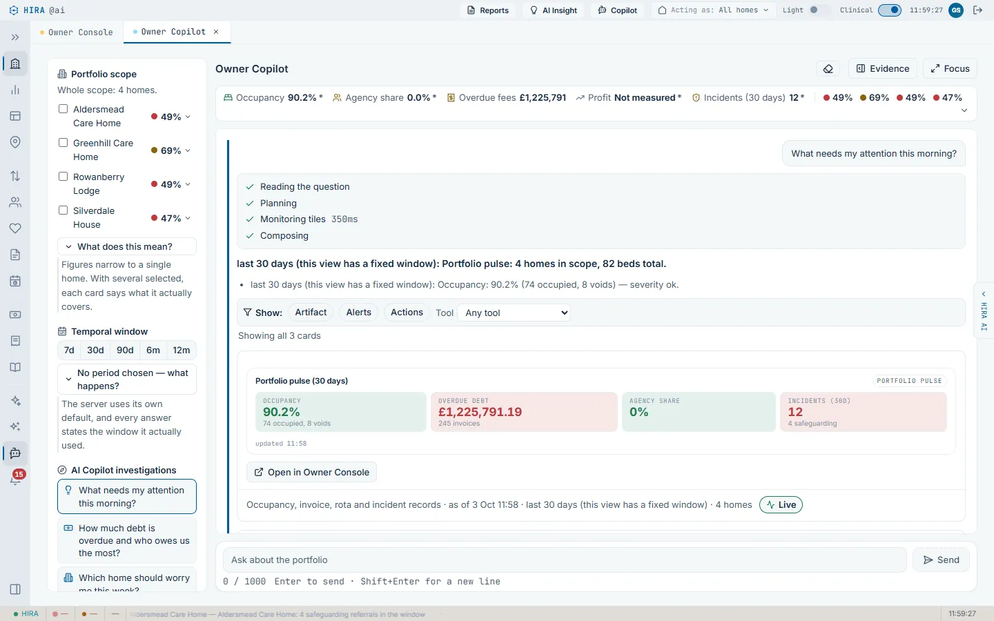The width and height of the screenshot is (994, 621).
Task: Select the 12m temporal window
Action: pos(182,351)
